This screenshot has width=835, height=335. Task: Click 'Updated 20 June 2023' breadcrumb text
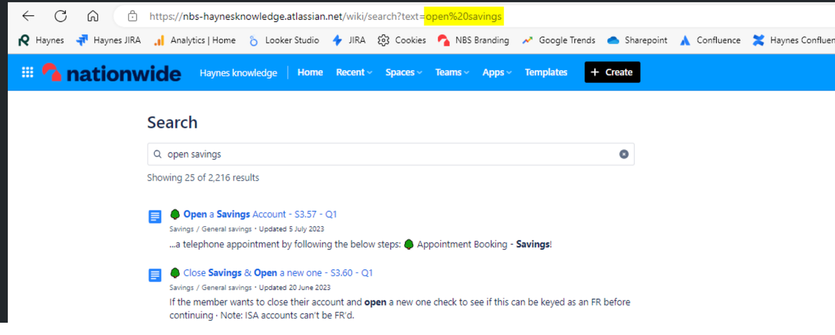click(294, 287)
